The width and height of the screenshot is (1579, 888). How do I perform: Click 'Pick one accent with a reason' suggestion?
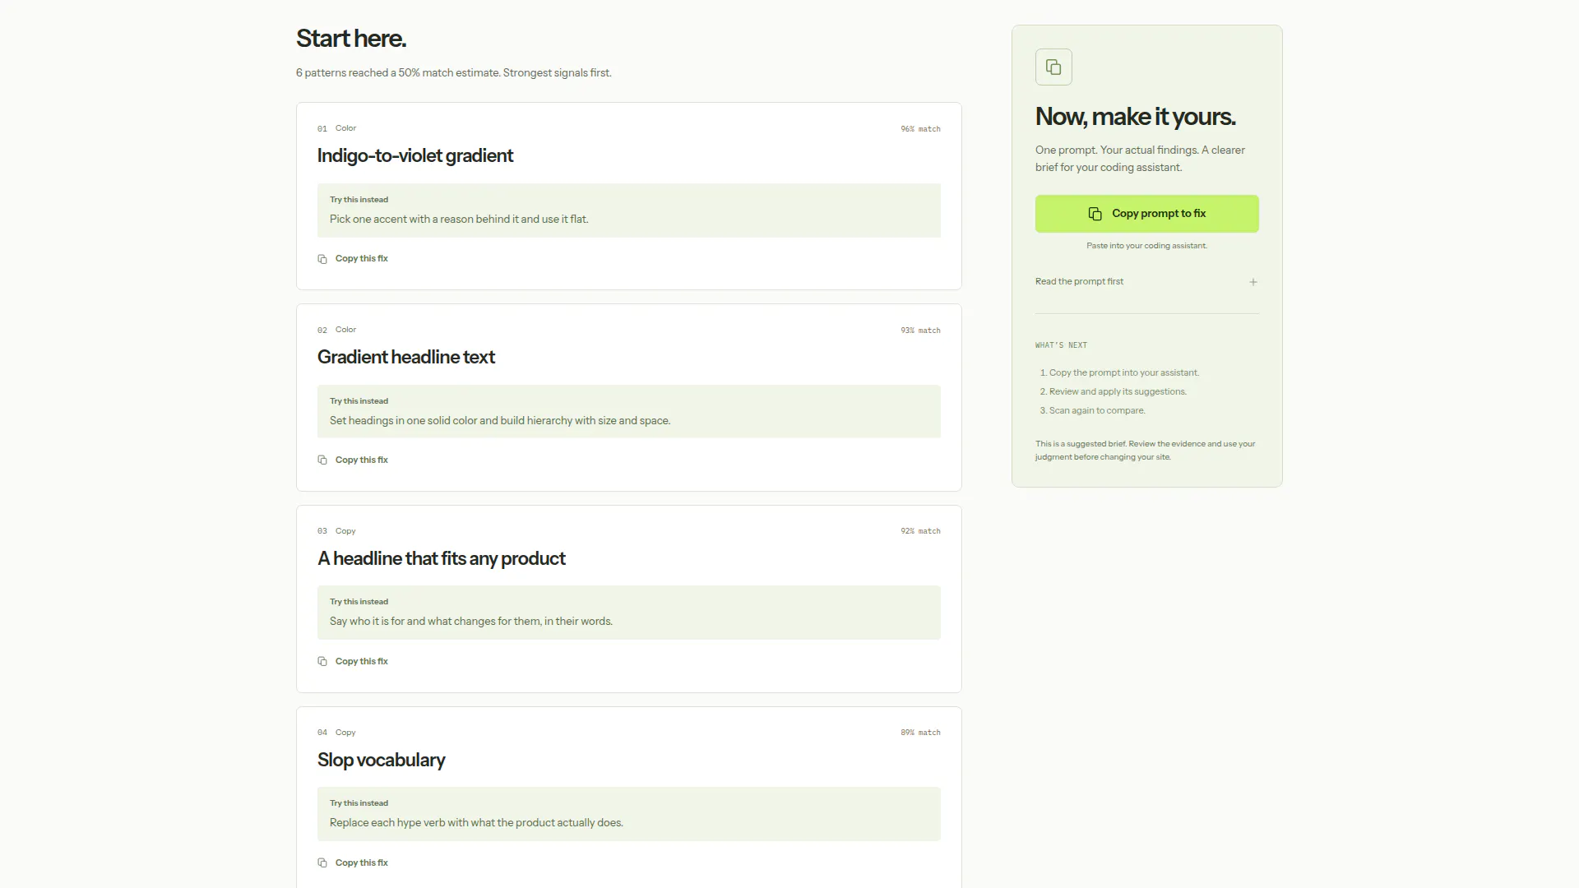pyautogui.click(x=459, y=220)
